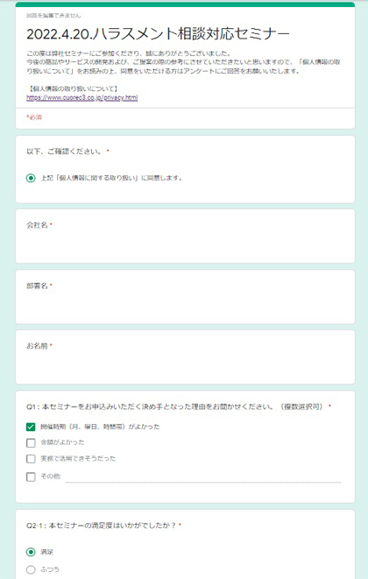This screenshot has width=368, height=579.
Task: Enable the その他 checkbox
Action: (31, 477)
